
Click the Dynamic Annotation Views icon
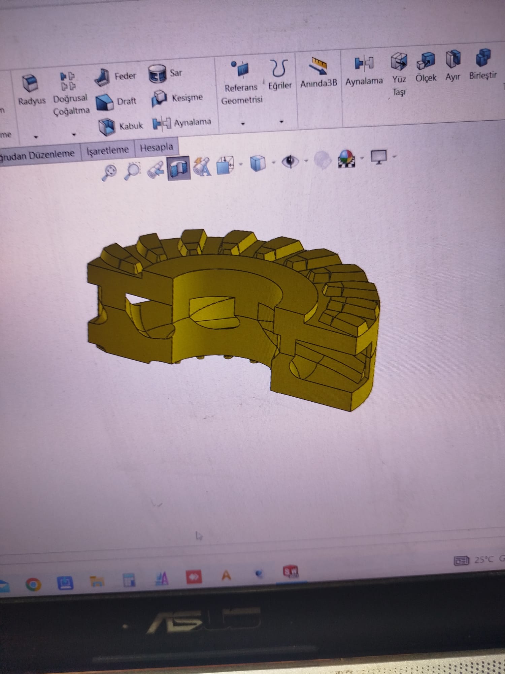[x=202, y=166]
